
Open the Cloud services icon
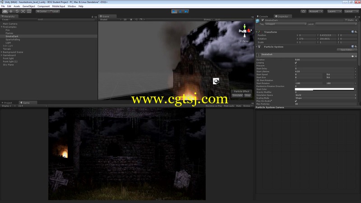pyautogui.click(x=303, y=11)
